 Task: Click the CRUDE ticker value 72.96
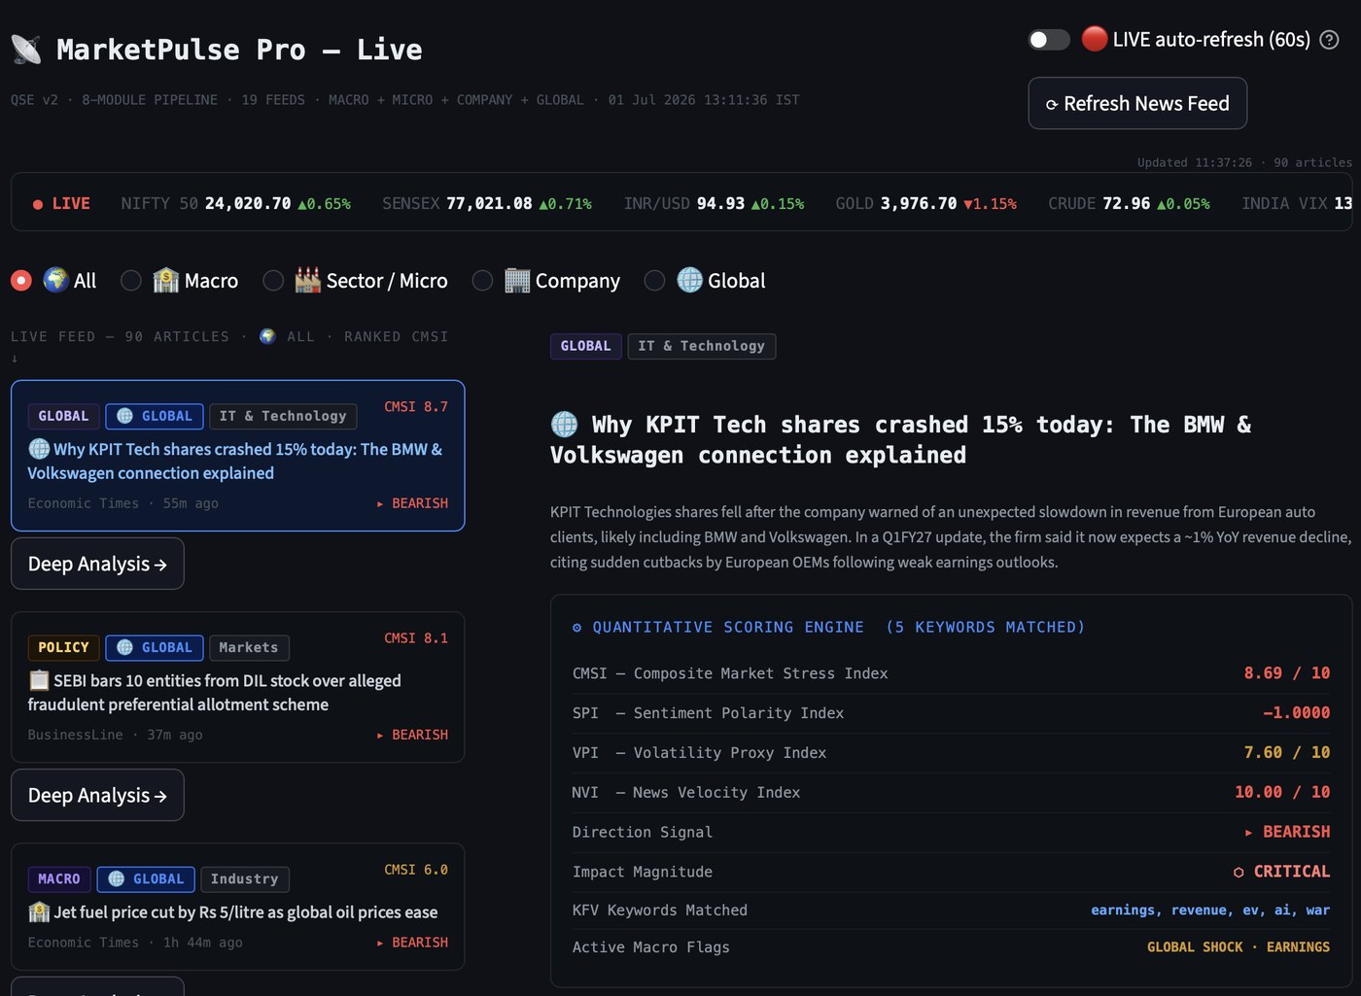1126,203
